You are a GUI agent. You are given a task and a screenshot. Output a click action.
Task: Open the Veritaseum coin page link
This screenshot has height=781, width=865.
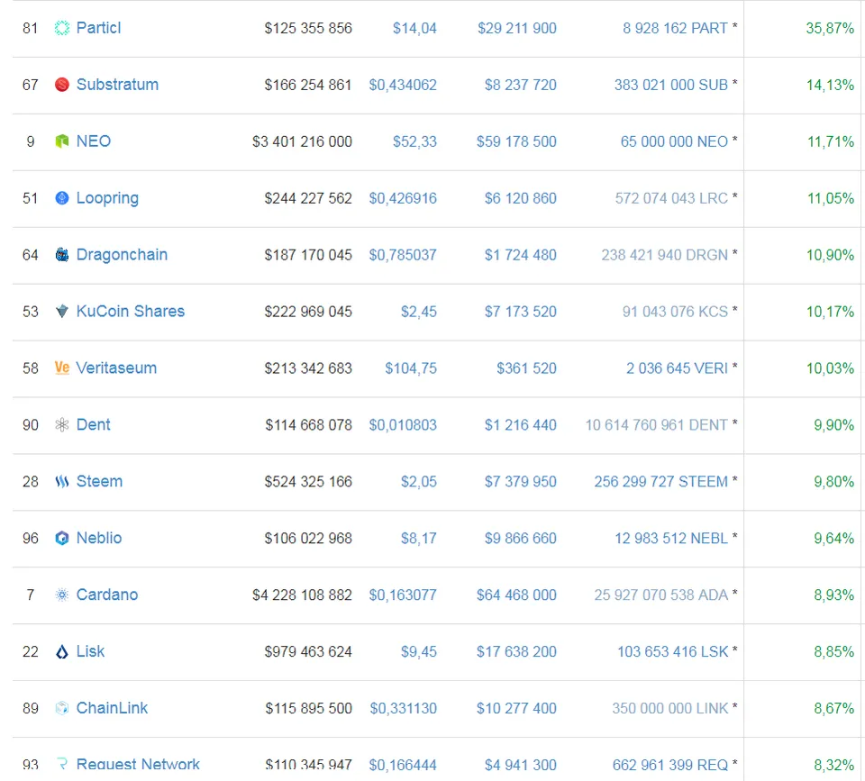(116, 368)
